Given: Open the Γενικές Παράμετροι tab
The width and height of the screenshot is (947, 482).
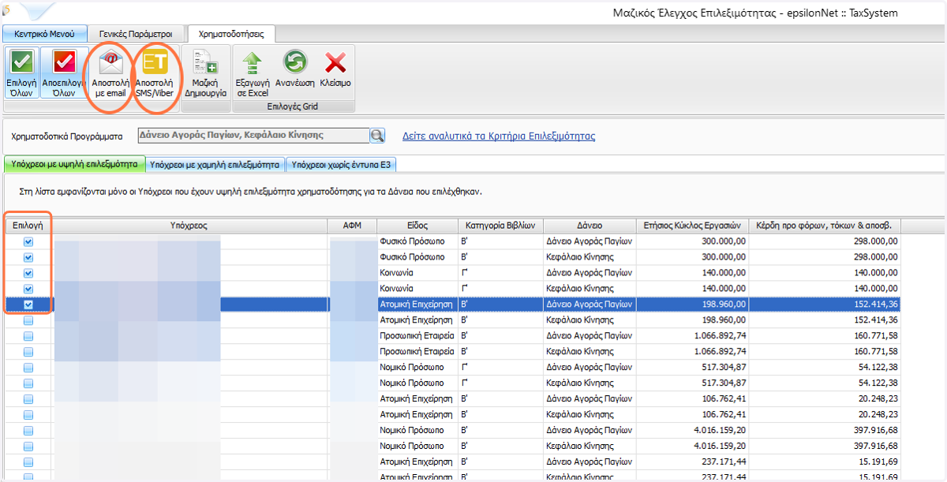Looking at the screenshot, I should pos(136,34).
